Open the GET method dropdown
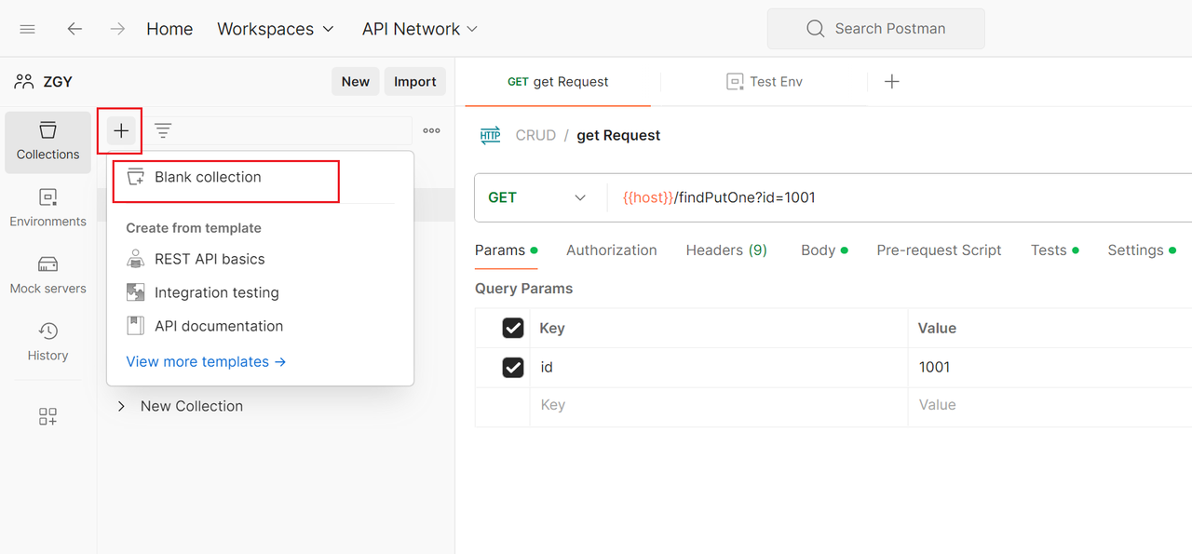The height and width of the screenshot is (554, 1192). coord(537,197)
